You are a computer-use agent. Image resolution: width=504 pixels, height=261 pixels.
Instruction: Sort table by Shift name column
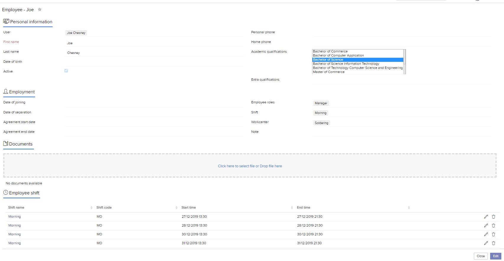coord(16,208)
